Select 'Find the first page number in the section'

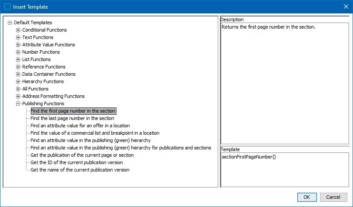[x=73, y=111]
